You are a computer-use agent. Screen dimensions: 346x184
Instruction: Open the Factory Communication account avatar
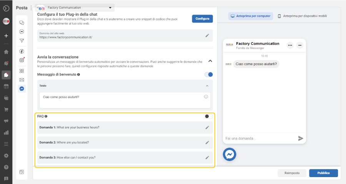[6, 21]
